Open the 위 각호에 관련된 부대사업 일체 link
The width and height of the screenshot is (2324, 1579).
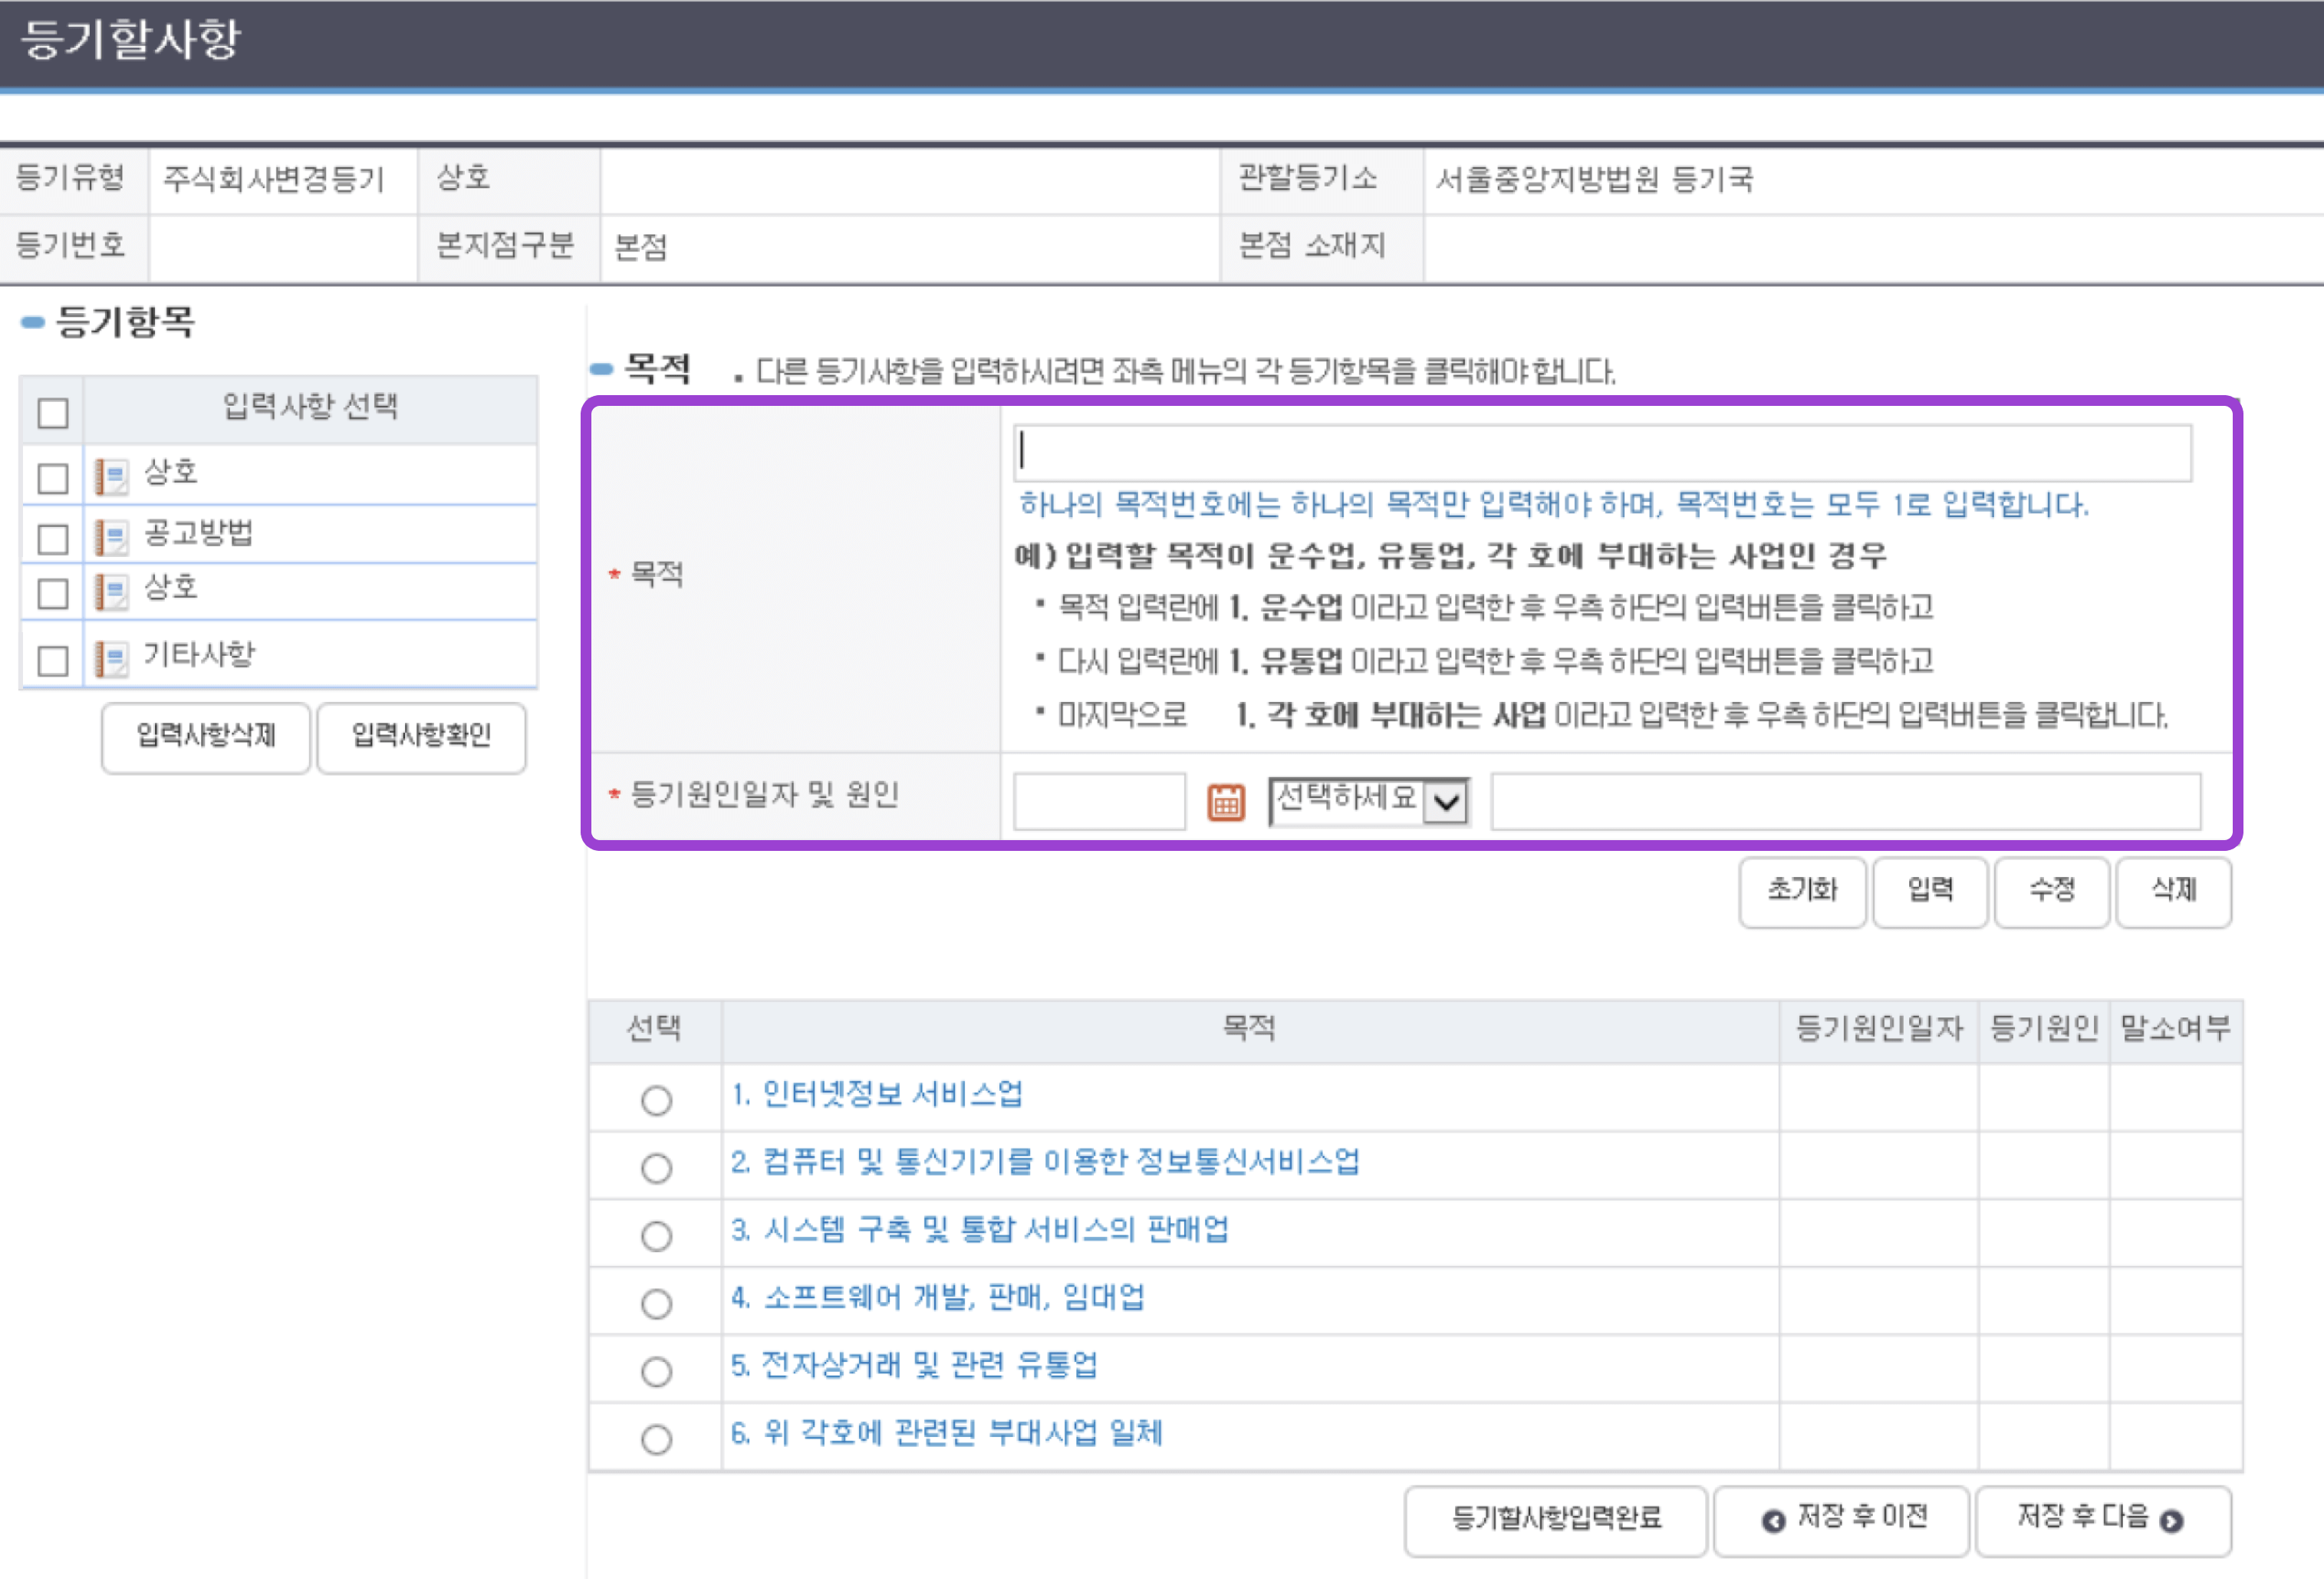coord(946,1433)
